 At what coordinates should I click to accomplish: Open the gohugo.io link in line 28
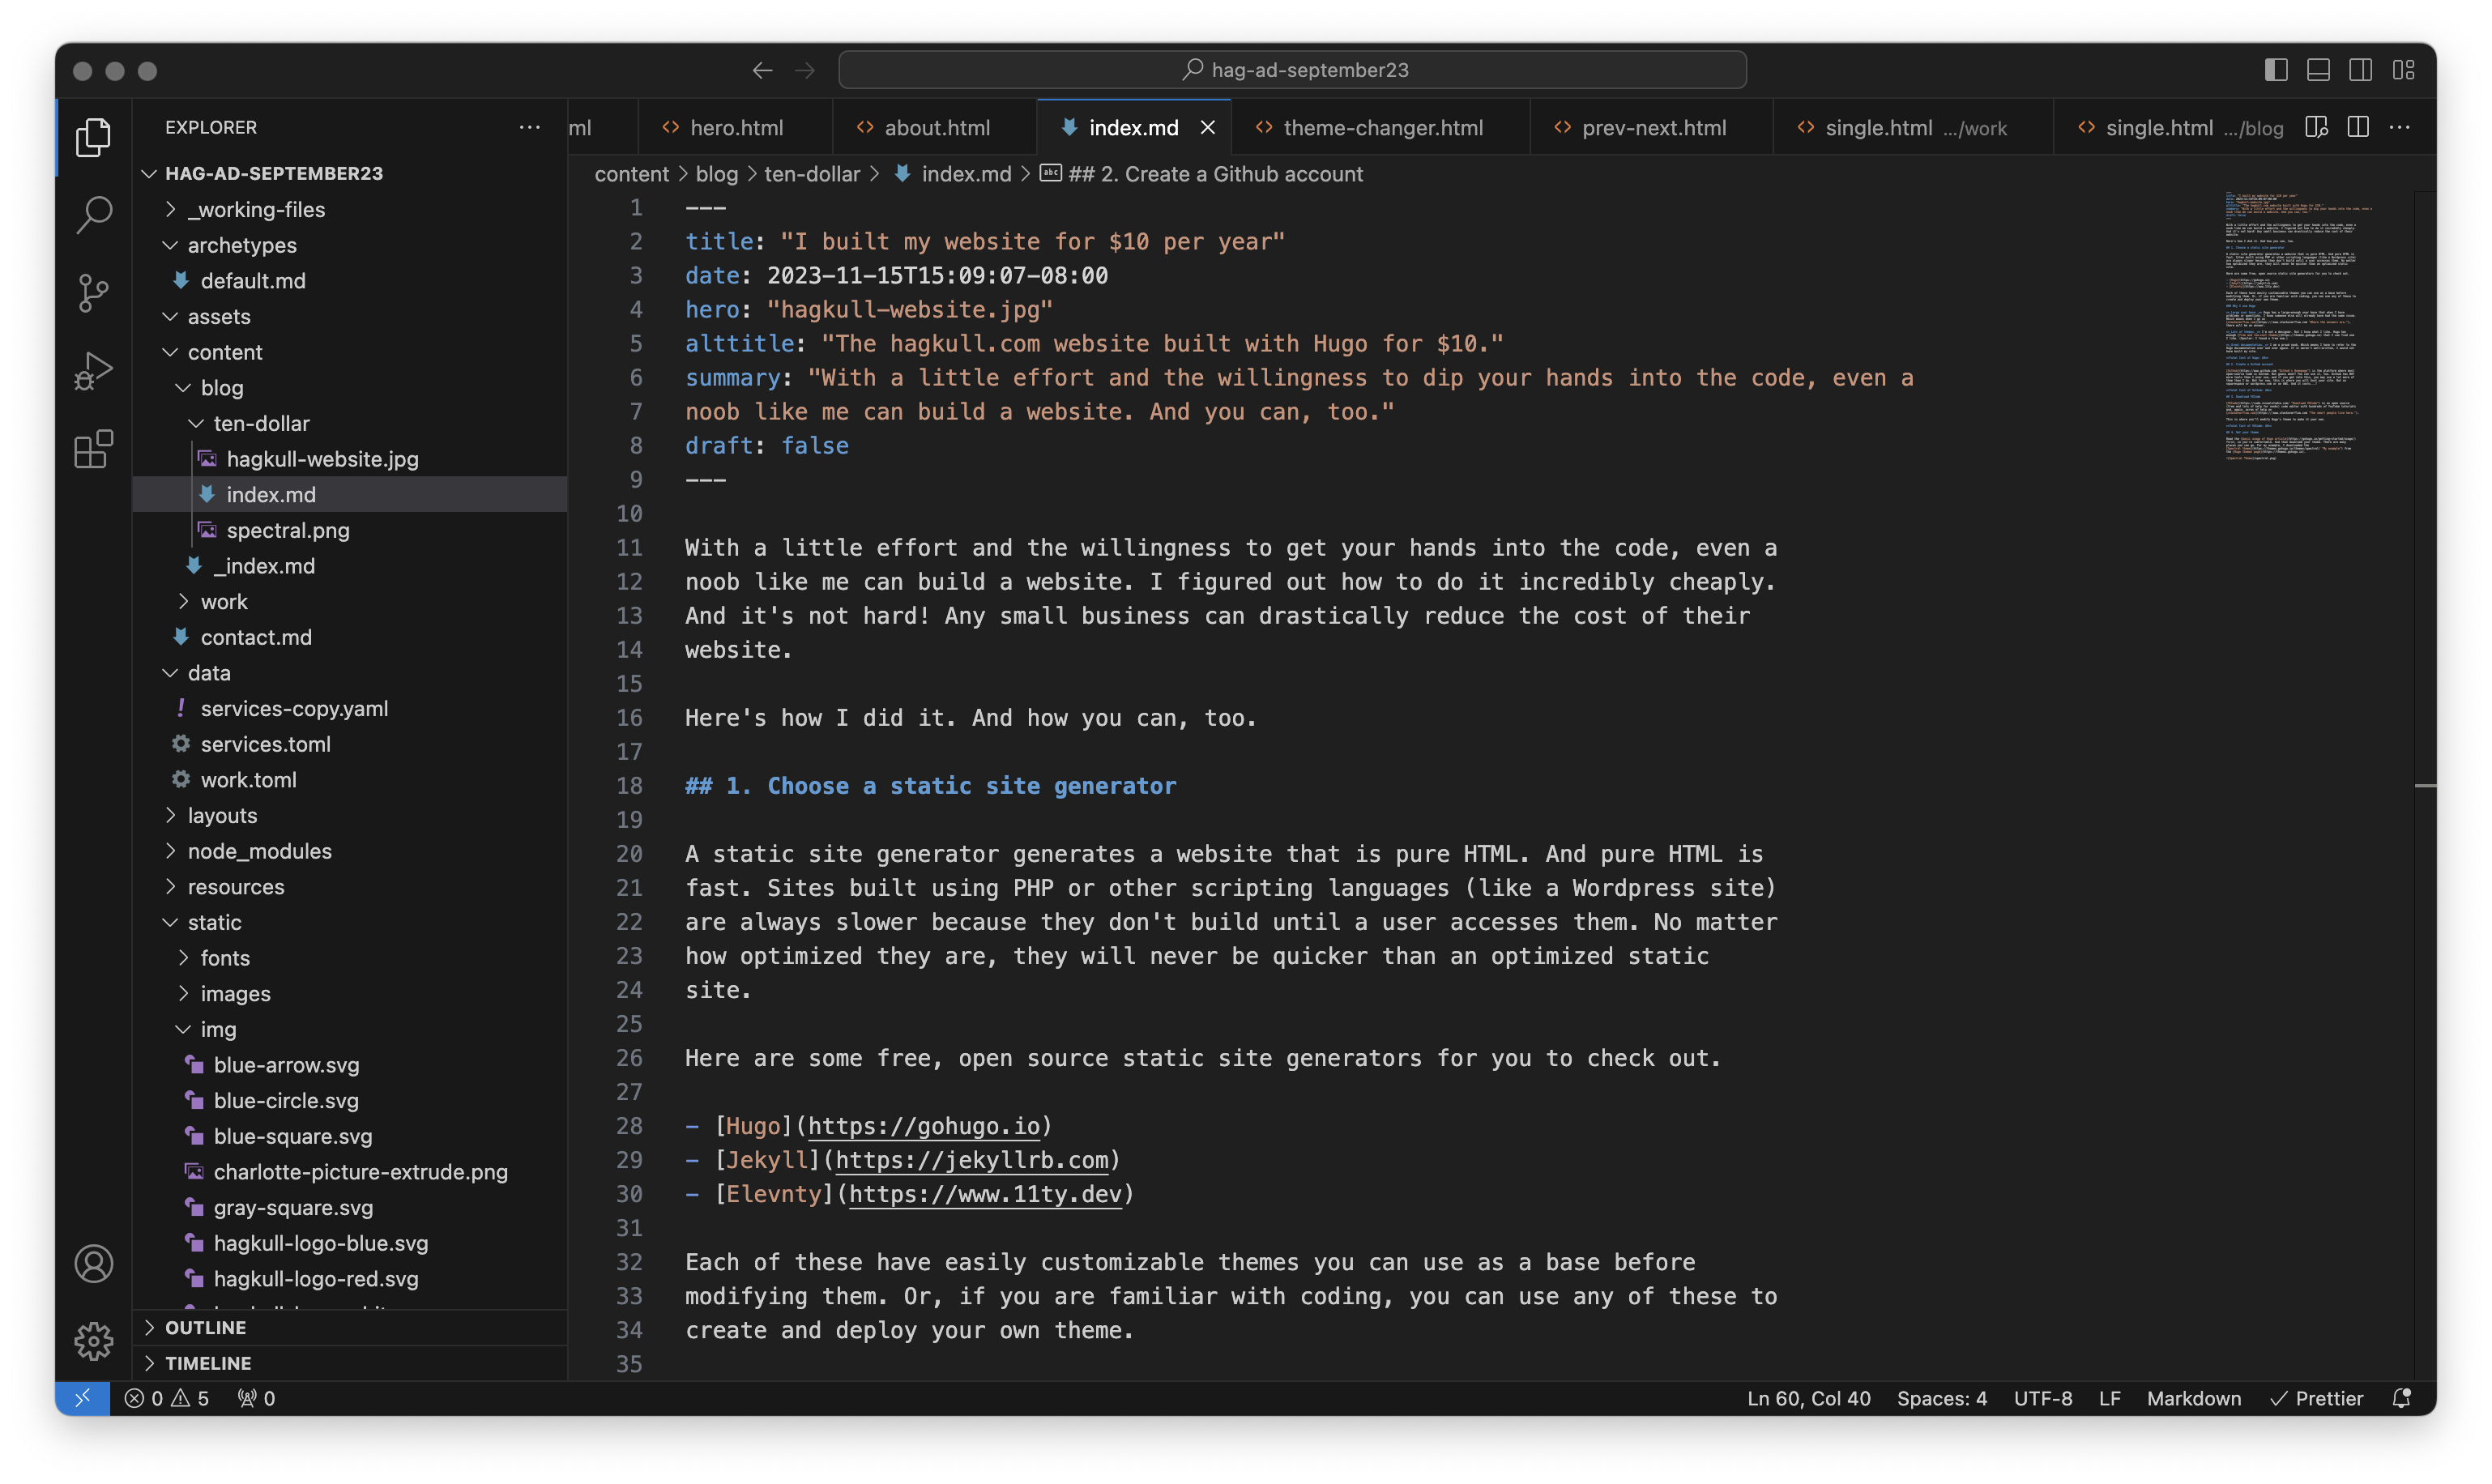924,1126
